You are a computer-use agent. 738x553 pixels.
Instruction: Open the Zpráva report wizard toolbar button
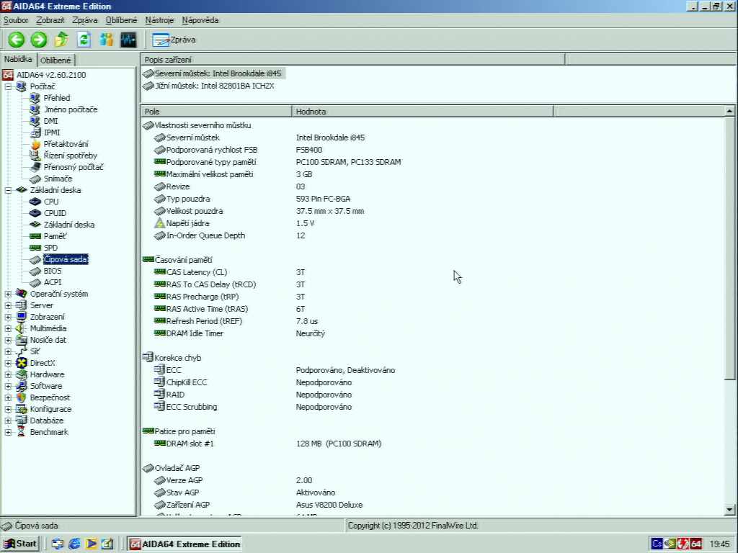tap(174, 40)
